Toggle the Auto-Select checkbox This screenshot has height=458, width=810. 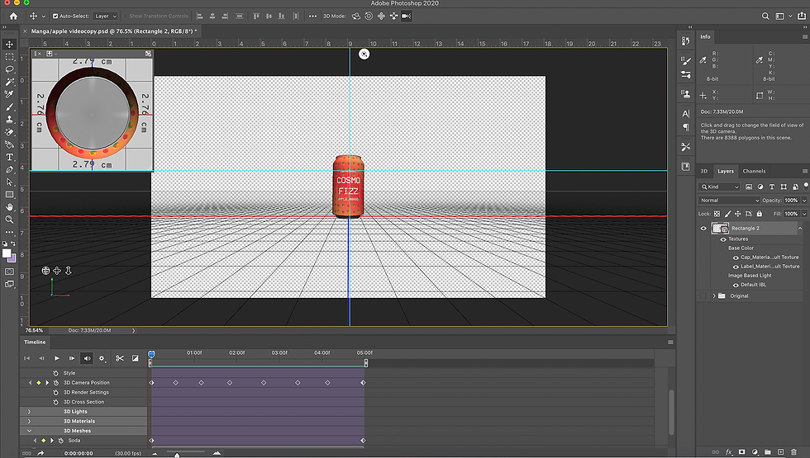click(x=55, y=16)
